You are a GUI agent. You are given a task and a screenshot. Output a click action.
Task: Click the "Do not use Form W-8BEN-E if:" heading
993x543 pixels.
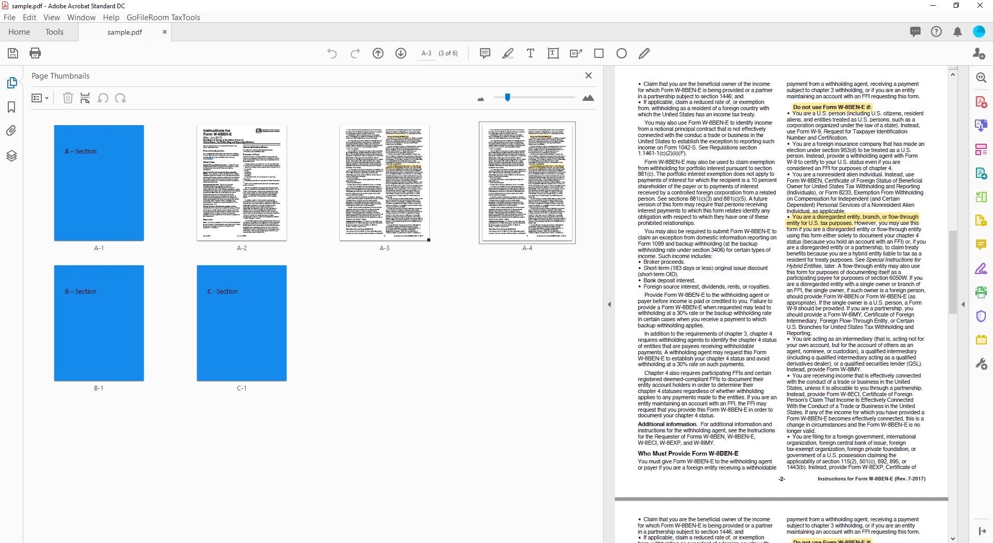[832, 107]
